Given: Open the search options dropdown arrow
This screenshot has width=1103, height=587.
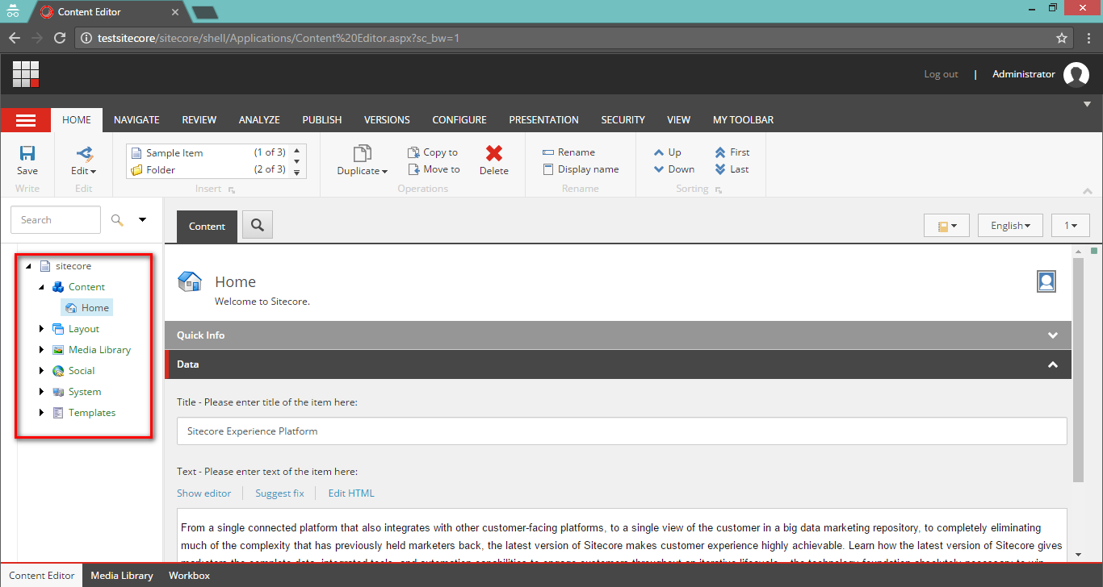Looking at the screenshot, I should (143, 220).
